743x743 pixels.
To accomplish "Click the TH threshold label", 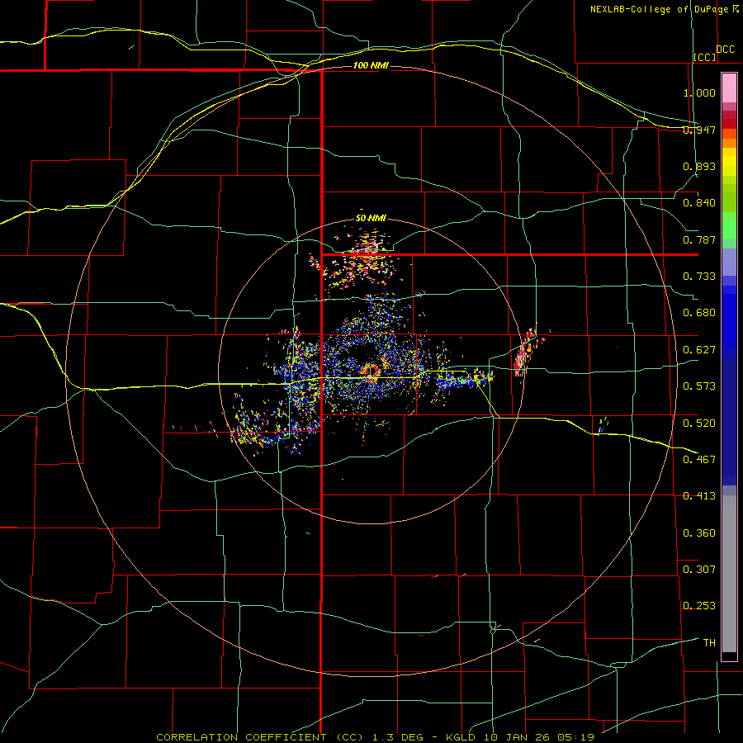I will click(x=709, y=643).
